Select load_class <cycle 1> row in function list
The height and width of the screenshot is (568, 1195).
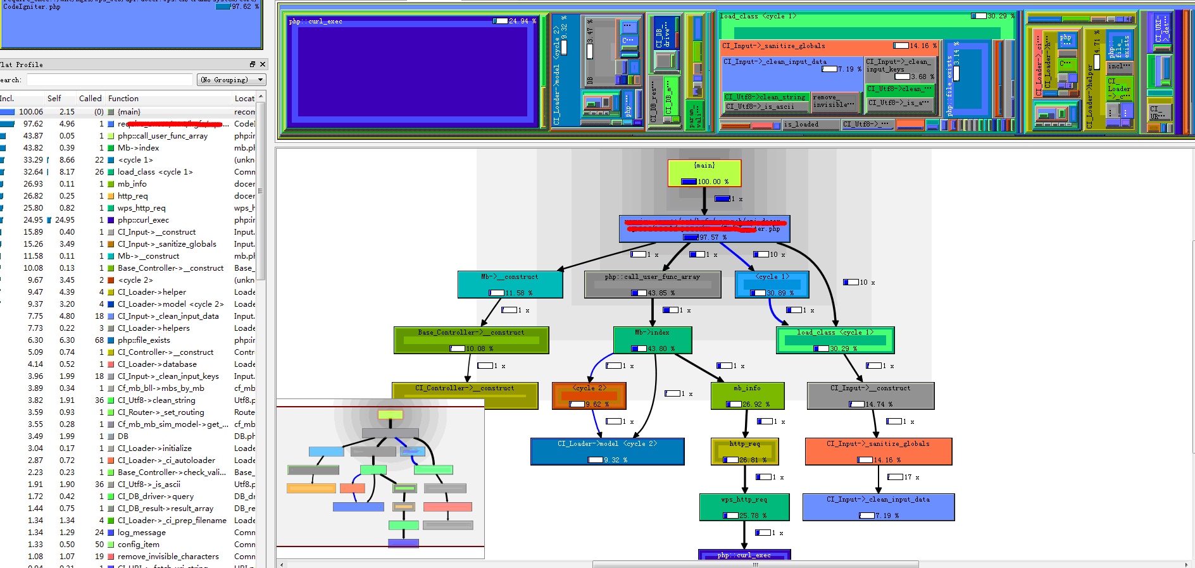click(x=128, y=172)
